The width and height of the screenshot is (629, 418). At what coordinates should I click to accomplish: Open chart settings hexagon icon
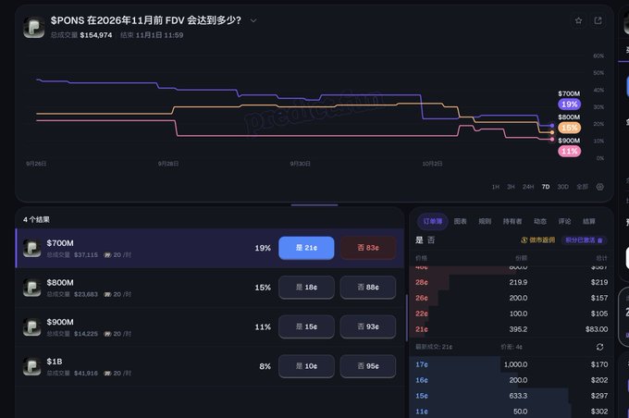coord(599,187)
